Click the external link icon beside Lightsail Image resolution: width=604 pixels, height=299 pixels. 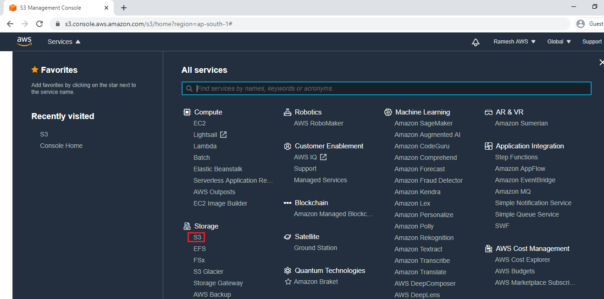point(223,135)
